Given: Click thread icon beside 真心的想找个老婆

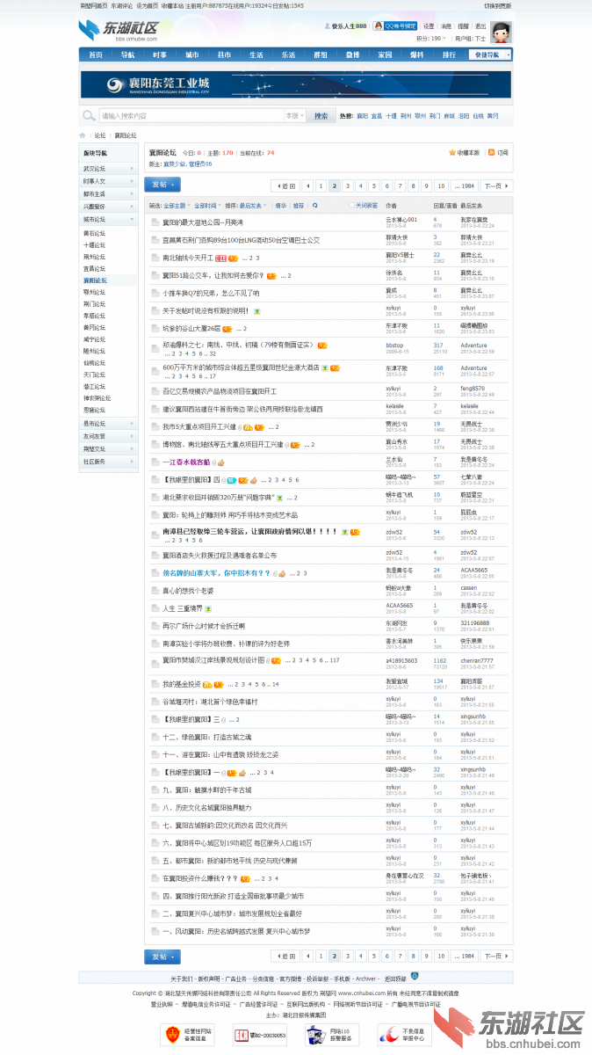Looking at the screenshot, I should 155,591.
